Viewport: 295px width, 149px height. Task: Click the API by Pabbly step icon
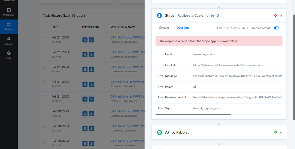159,132
